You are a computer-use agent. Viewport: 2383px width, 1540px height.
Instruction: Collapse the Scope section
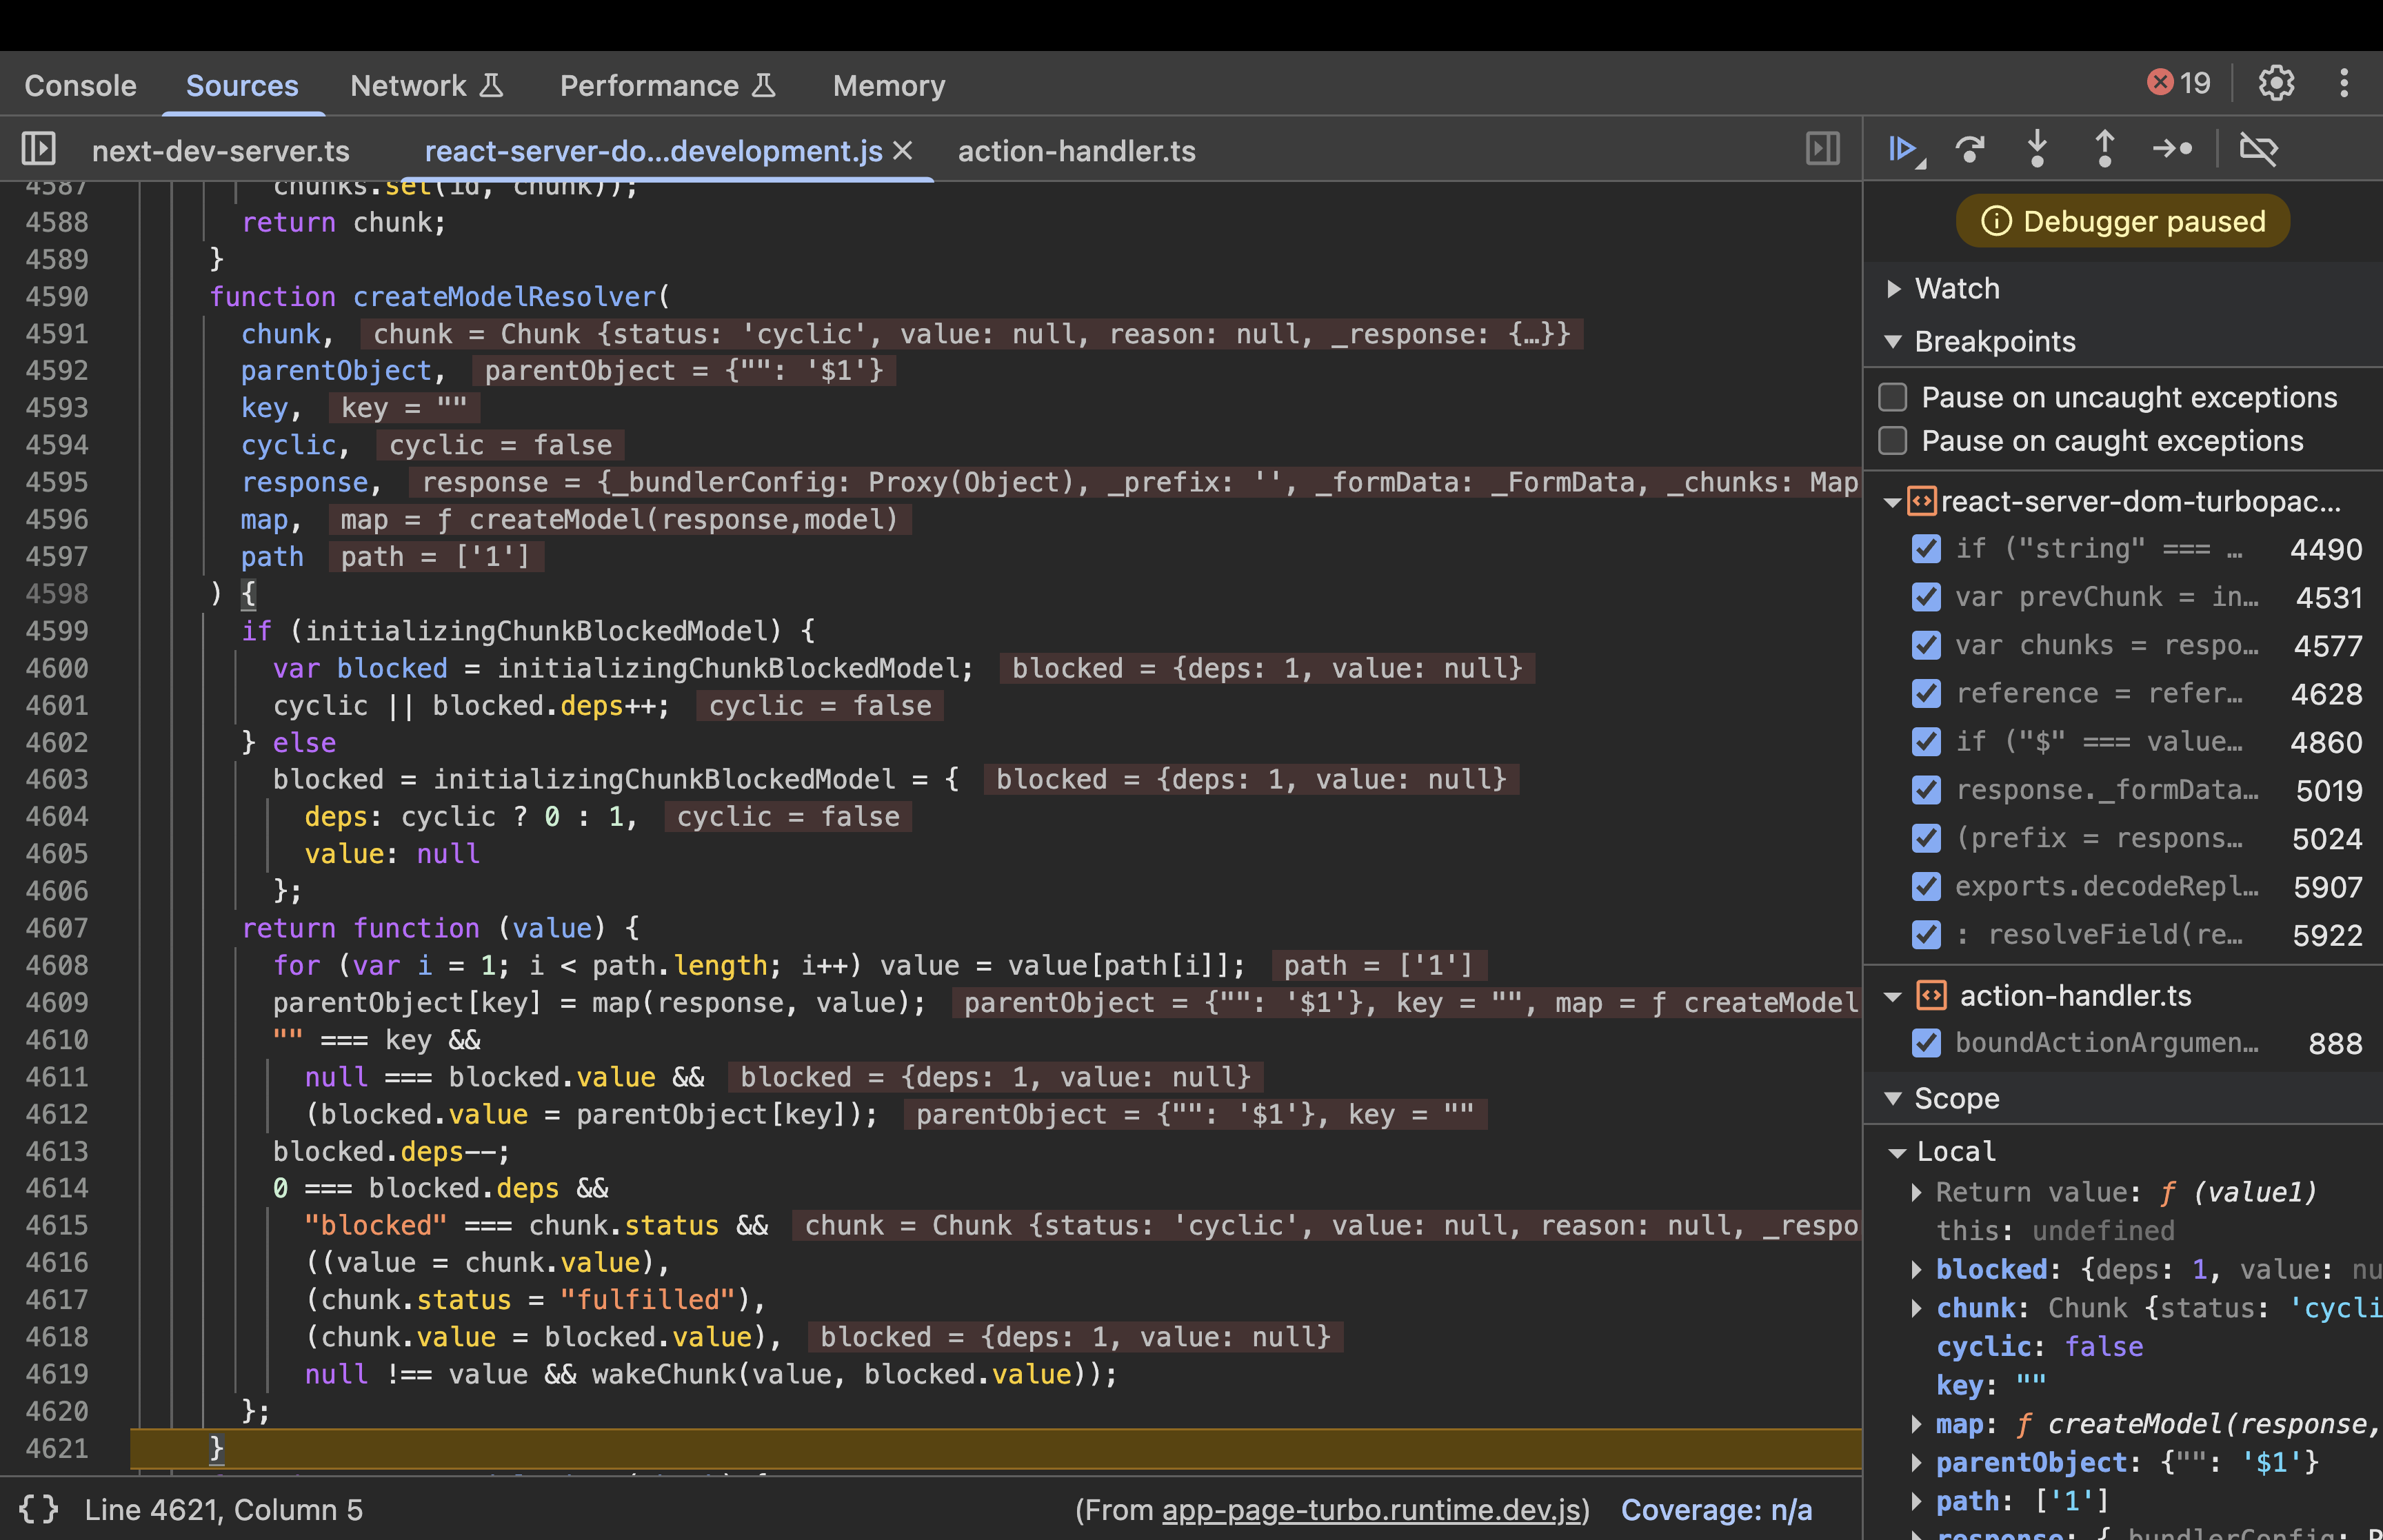pyautogui.click(x=1893, y=1099)
